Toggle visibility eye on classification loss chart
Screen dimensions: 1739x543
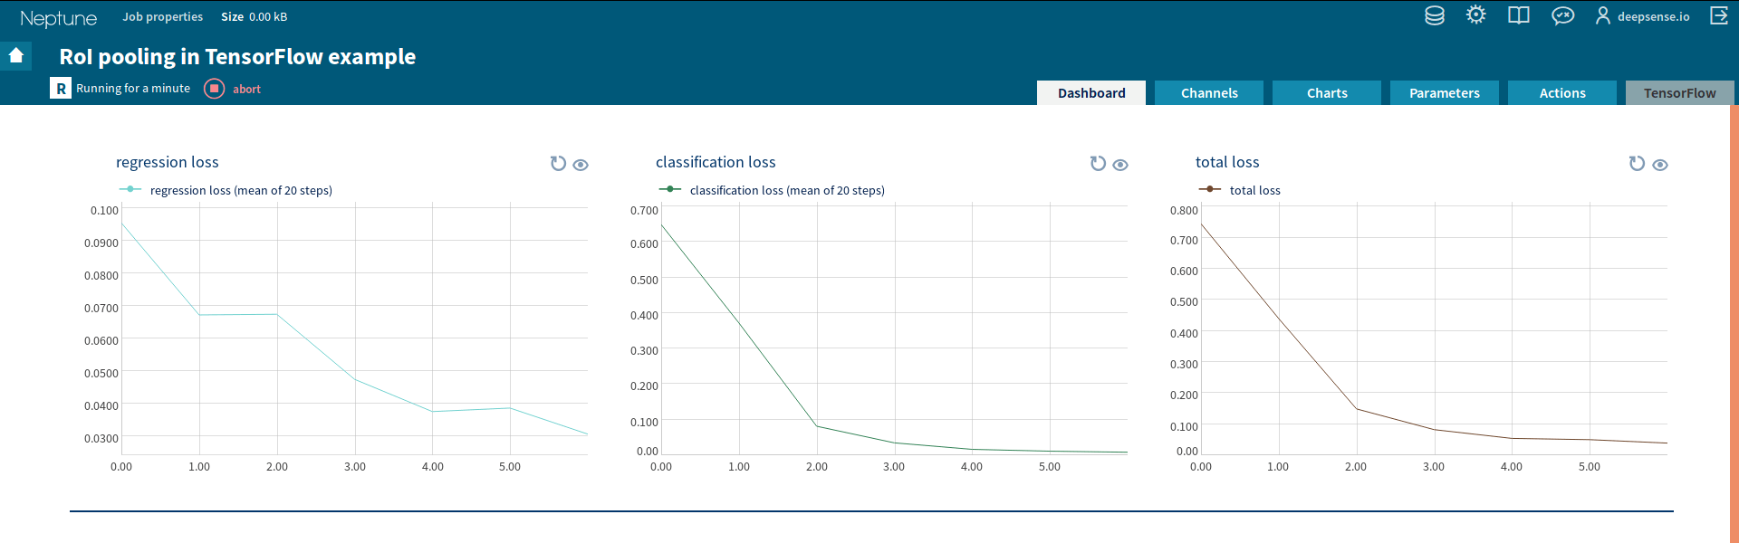click(x=1120, y=165)
